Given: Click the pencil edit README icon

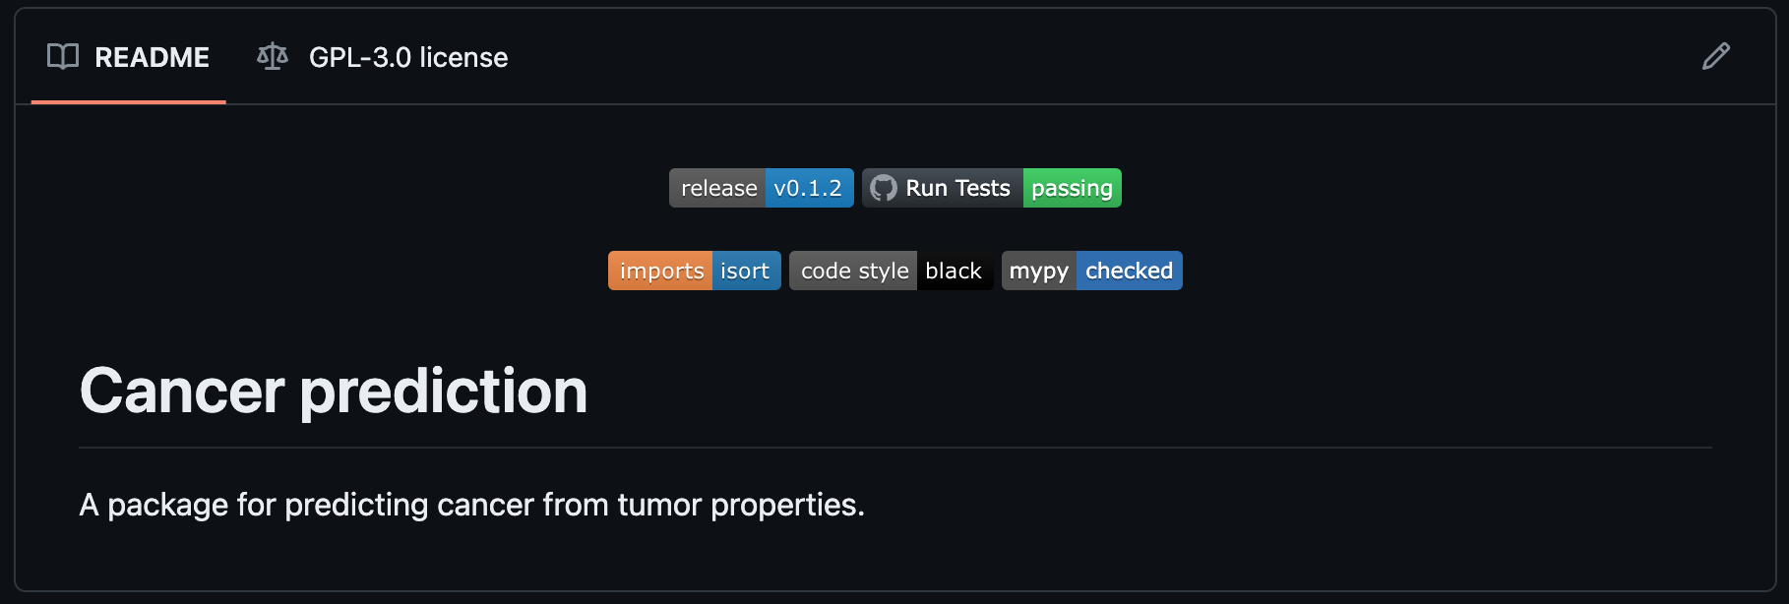Looking at the screenshot, I should [x=1715, y=56].
